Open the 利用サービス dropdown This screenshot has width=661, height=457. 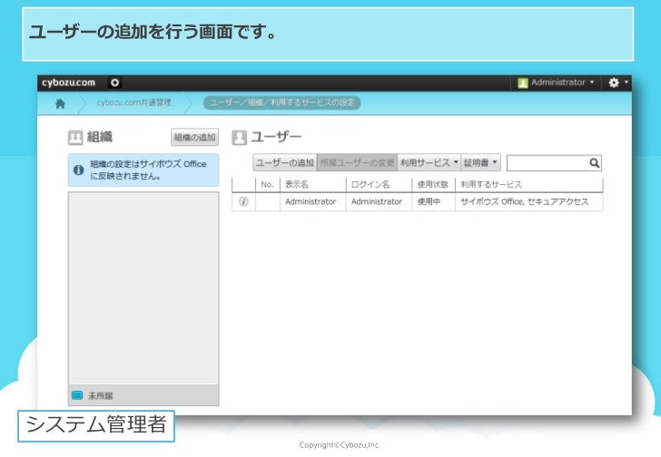429,162
